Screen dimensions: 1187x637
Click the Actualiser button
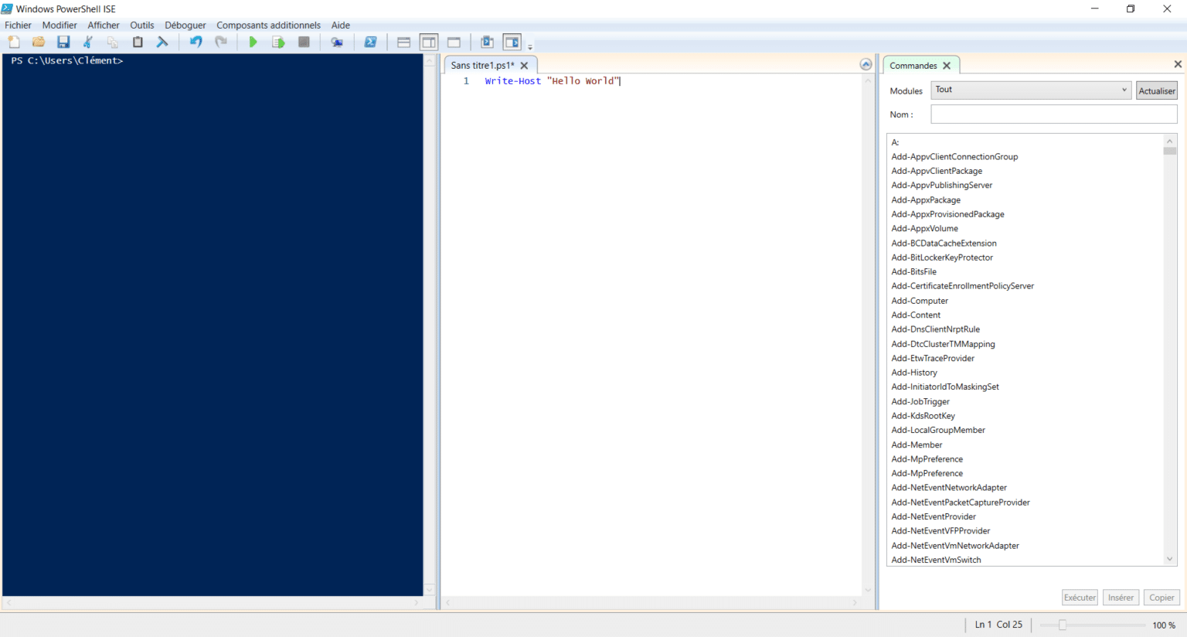pos(1156,90)
